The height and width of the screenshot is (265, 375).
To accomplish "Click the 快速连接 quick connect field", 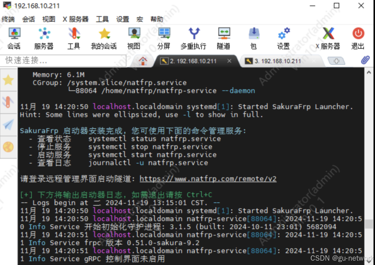I will (63, 61).
